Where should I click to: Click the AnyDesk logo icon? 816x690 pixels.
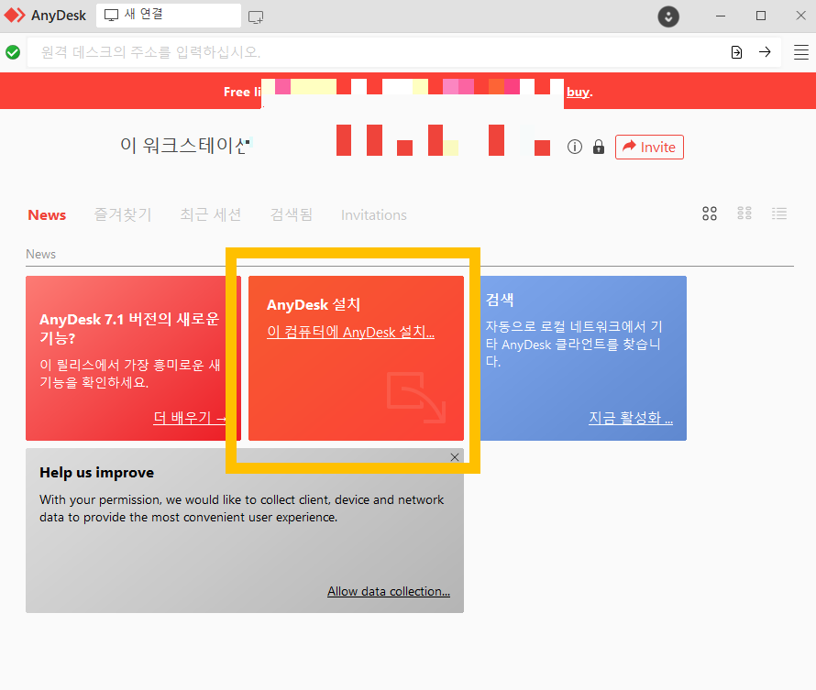coord(15,16)
